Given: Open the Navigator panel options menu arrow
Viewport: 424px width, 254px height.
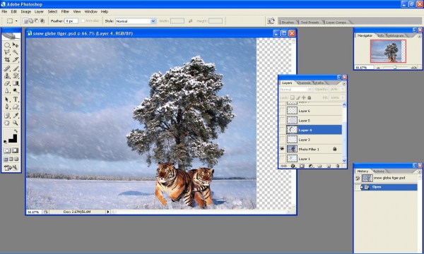Looking at the screenshot, I should 420,35.
